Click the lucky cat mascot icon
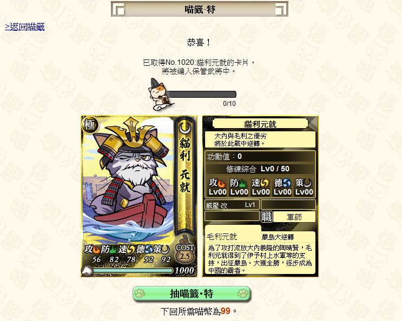This screenshot has height=321, width=402. [159, 95]
